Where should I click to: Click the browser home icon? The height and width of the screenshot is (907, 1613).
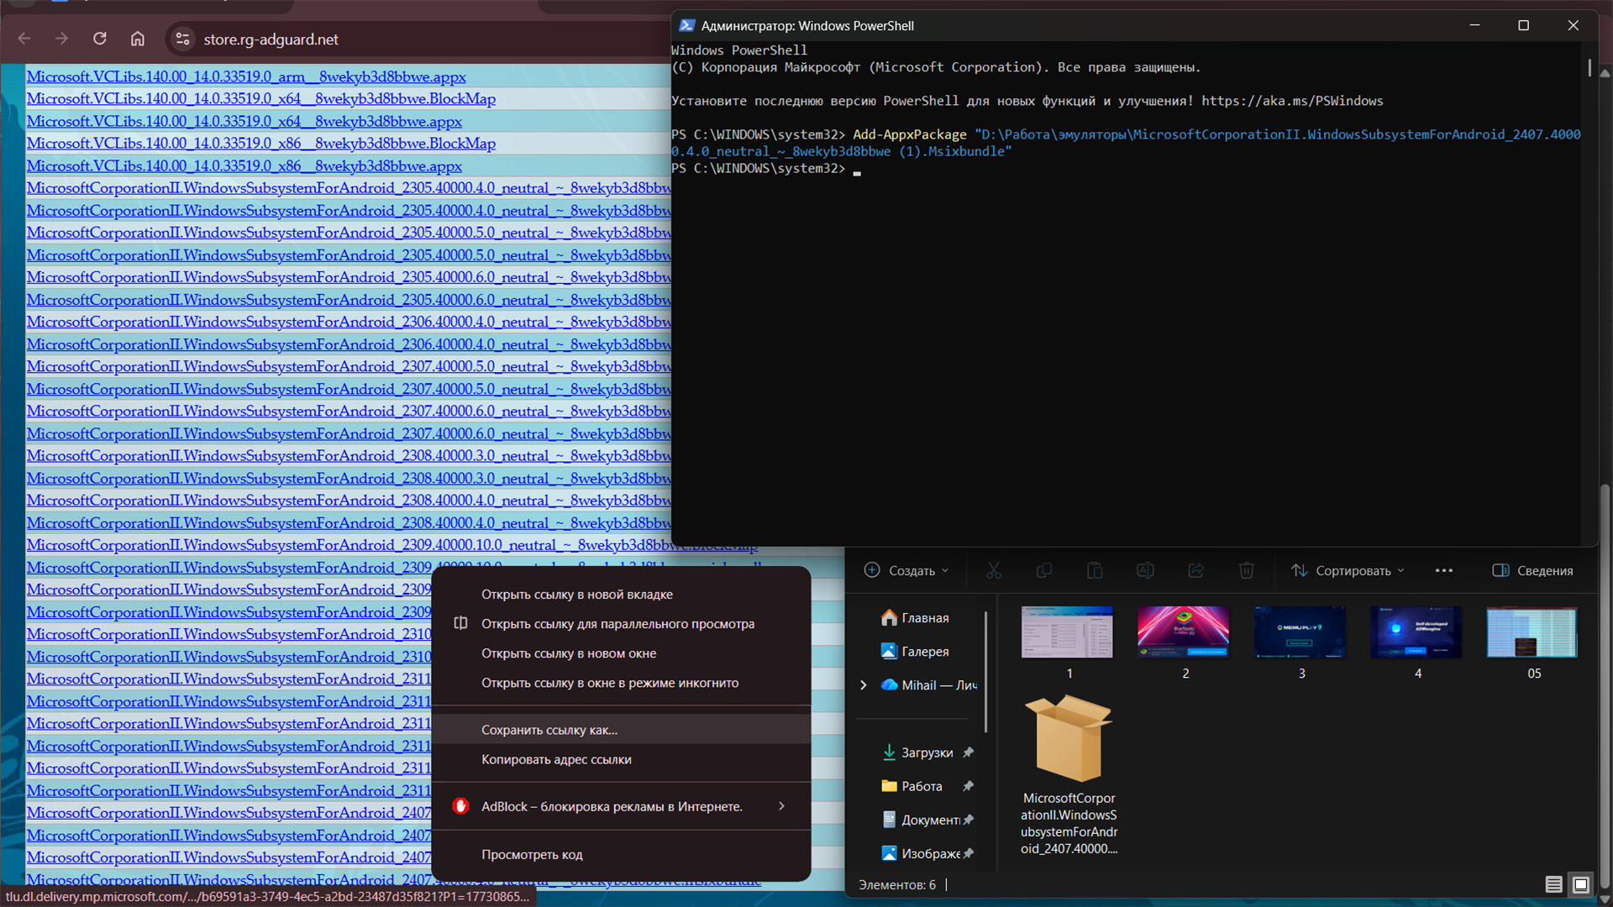click(x=138, y=39)
